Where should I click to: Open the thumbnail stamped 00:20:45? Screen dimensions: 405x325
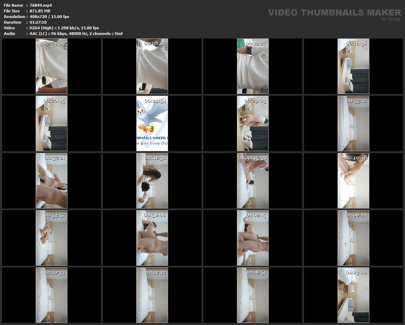(52, 123)
